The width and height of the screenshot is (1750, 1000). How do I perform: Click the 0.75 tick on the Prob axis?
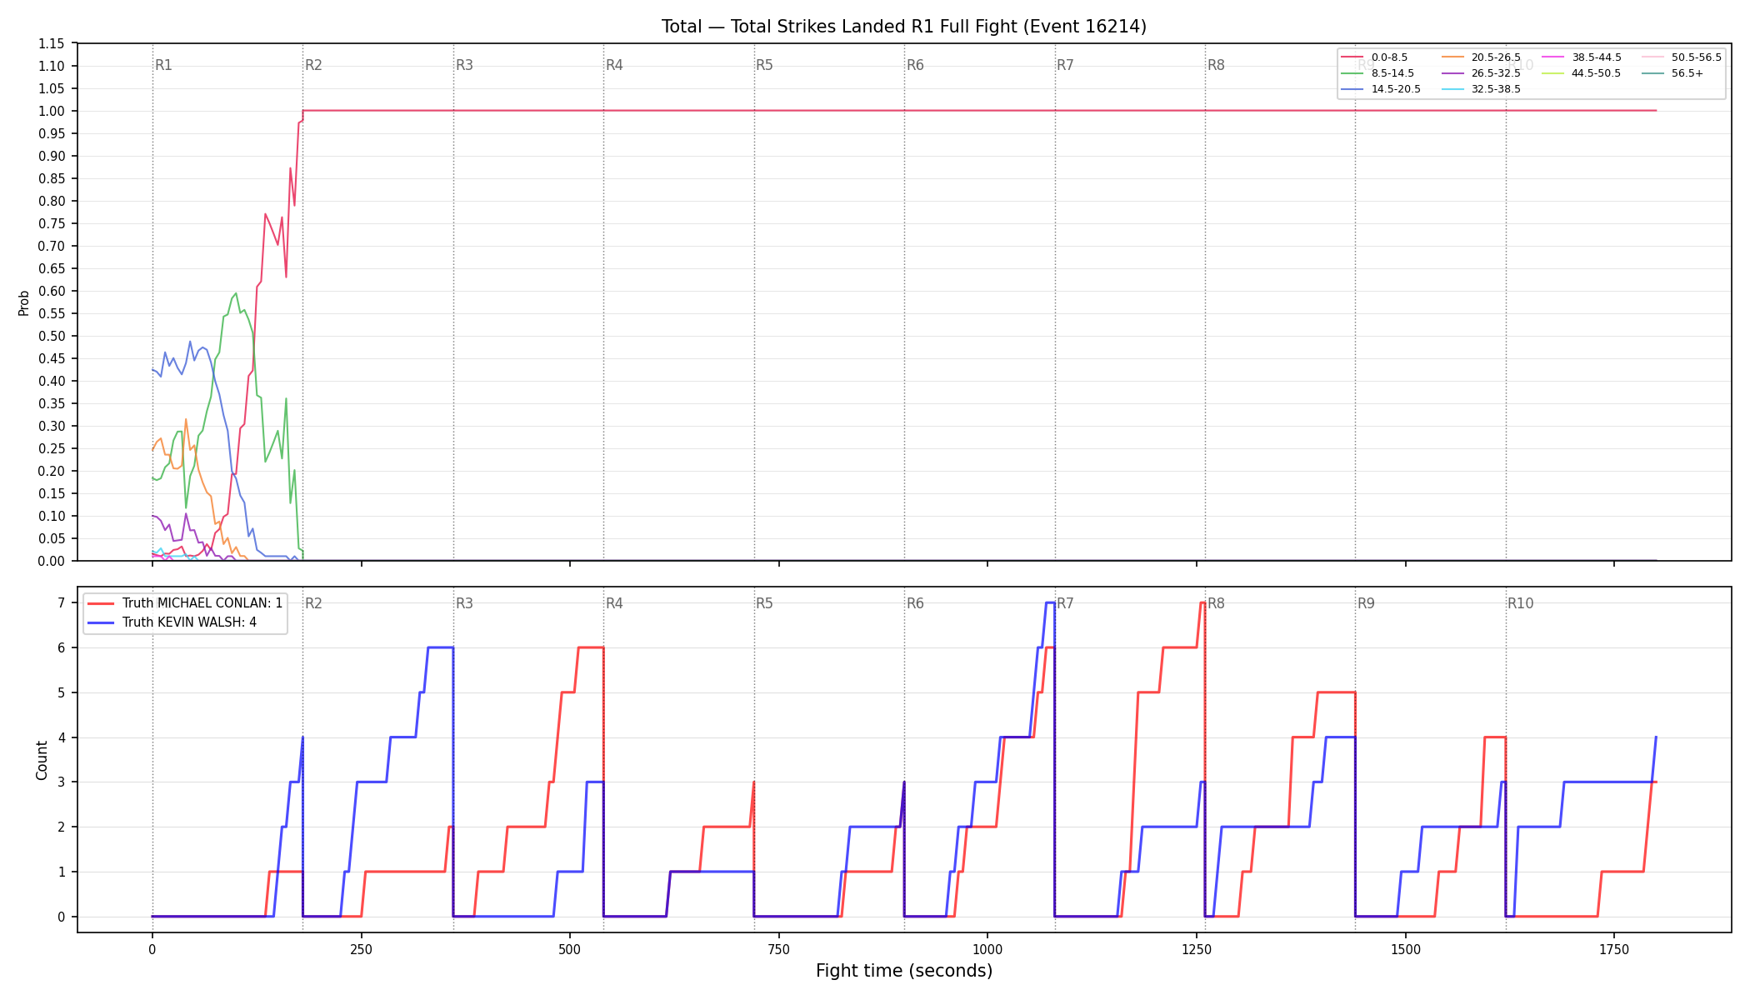52,223
